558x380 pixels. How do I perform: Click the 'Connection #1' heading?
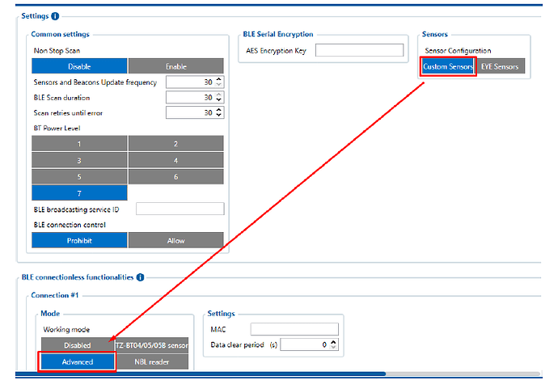[x=55, y=295]
